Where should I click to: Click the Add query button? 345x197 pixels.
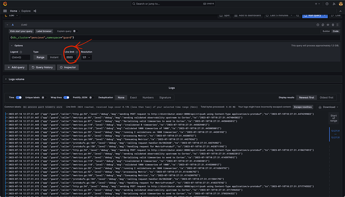pyautogui.click(x=16, y=67)
